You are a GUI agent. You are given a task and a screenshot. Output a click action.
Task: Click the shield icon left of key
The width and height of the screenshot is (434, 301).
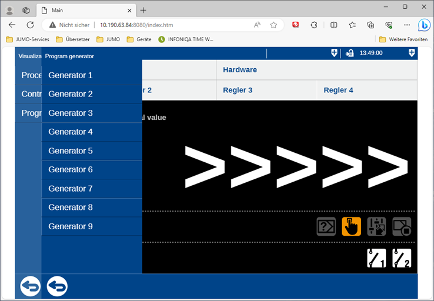(x=334, y=53)
